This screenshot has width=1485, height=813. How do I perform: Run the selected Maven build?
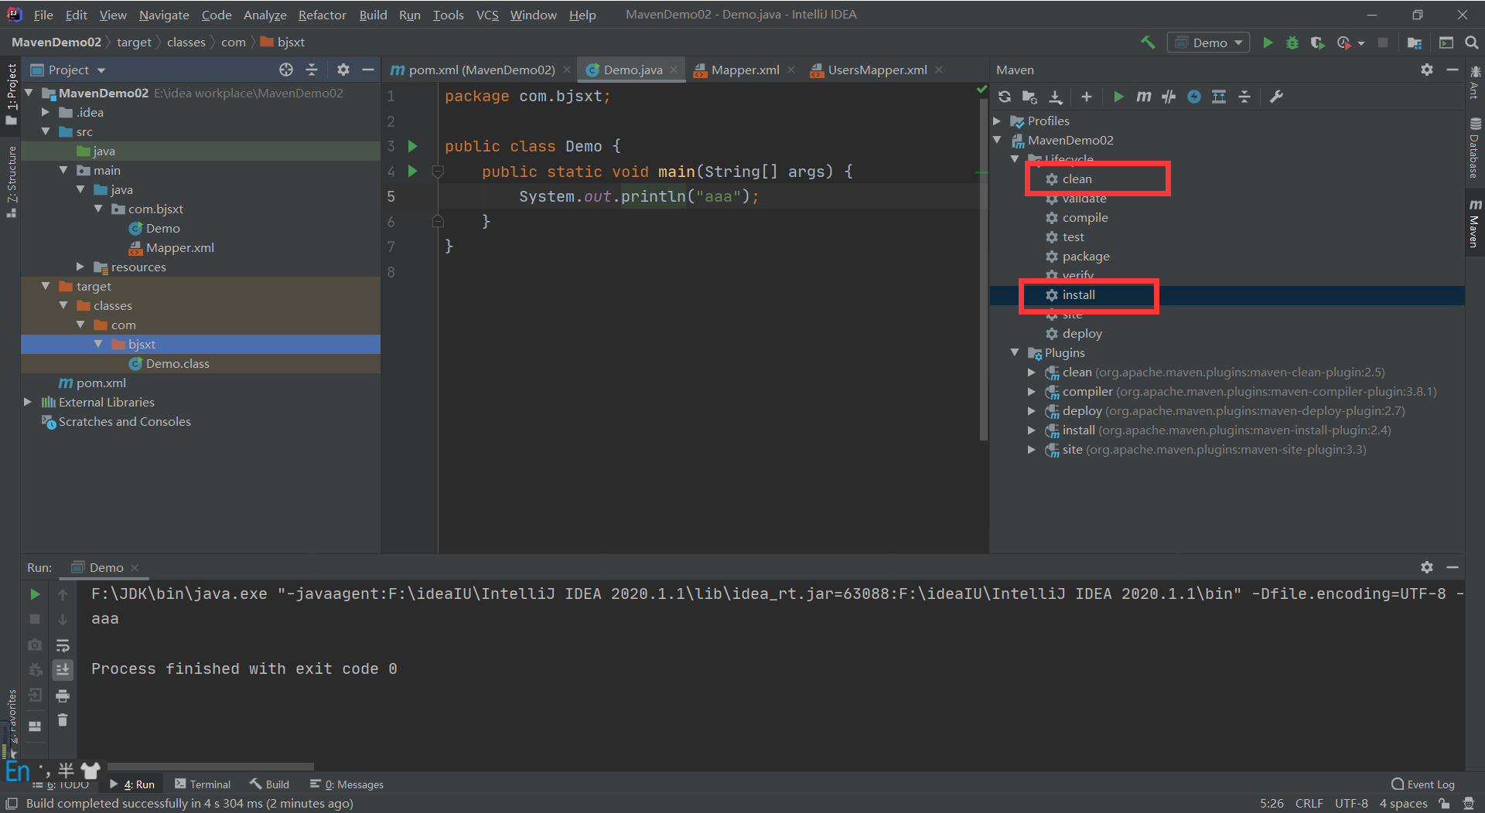1118,97
